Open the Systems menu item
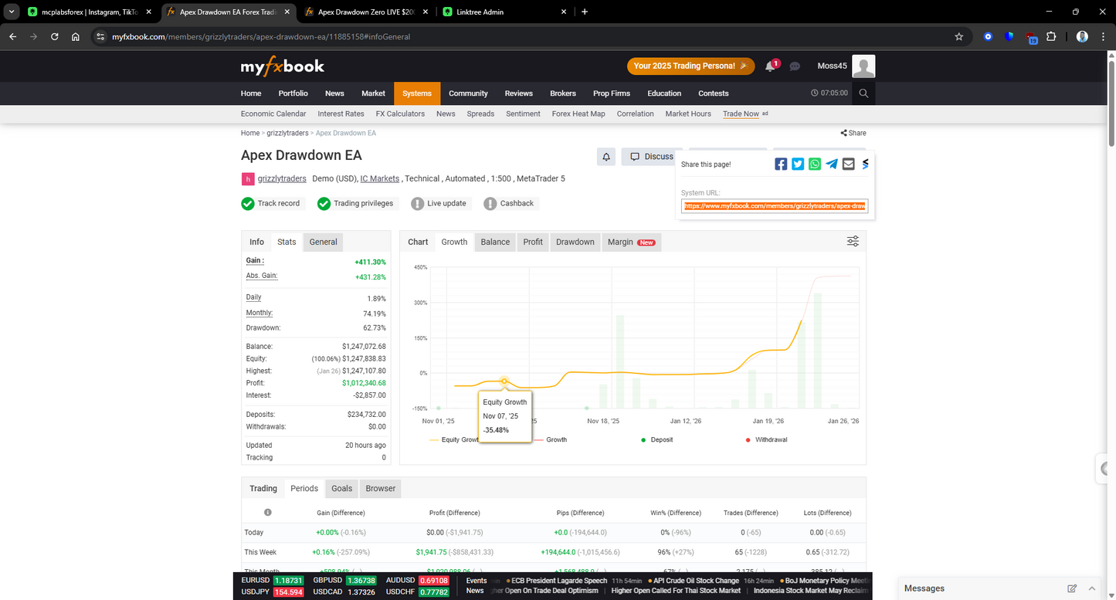 tap(416, 93)
